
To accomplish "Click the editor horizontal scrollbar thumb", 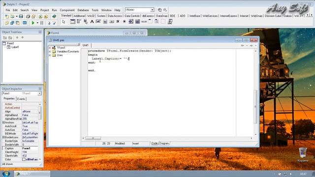I will (x=93, y=138).
